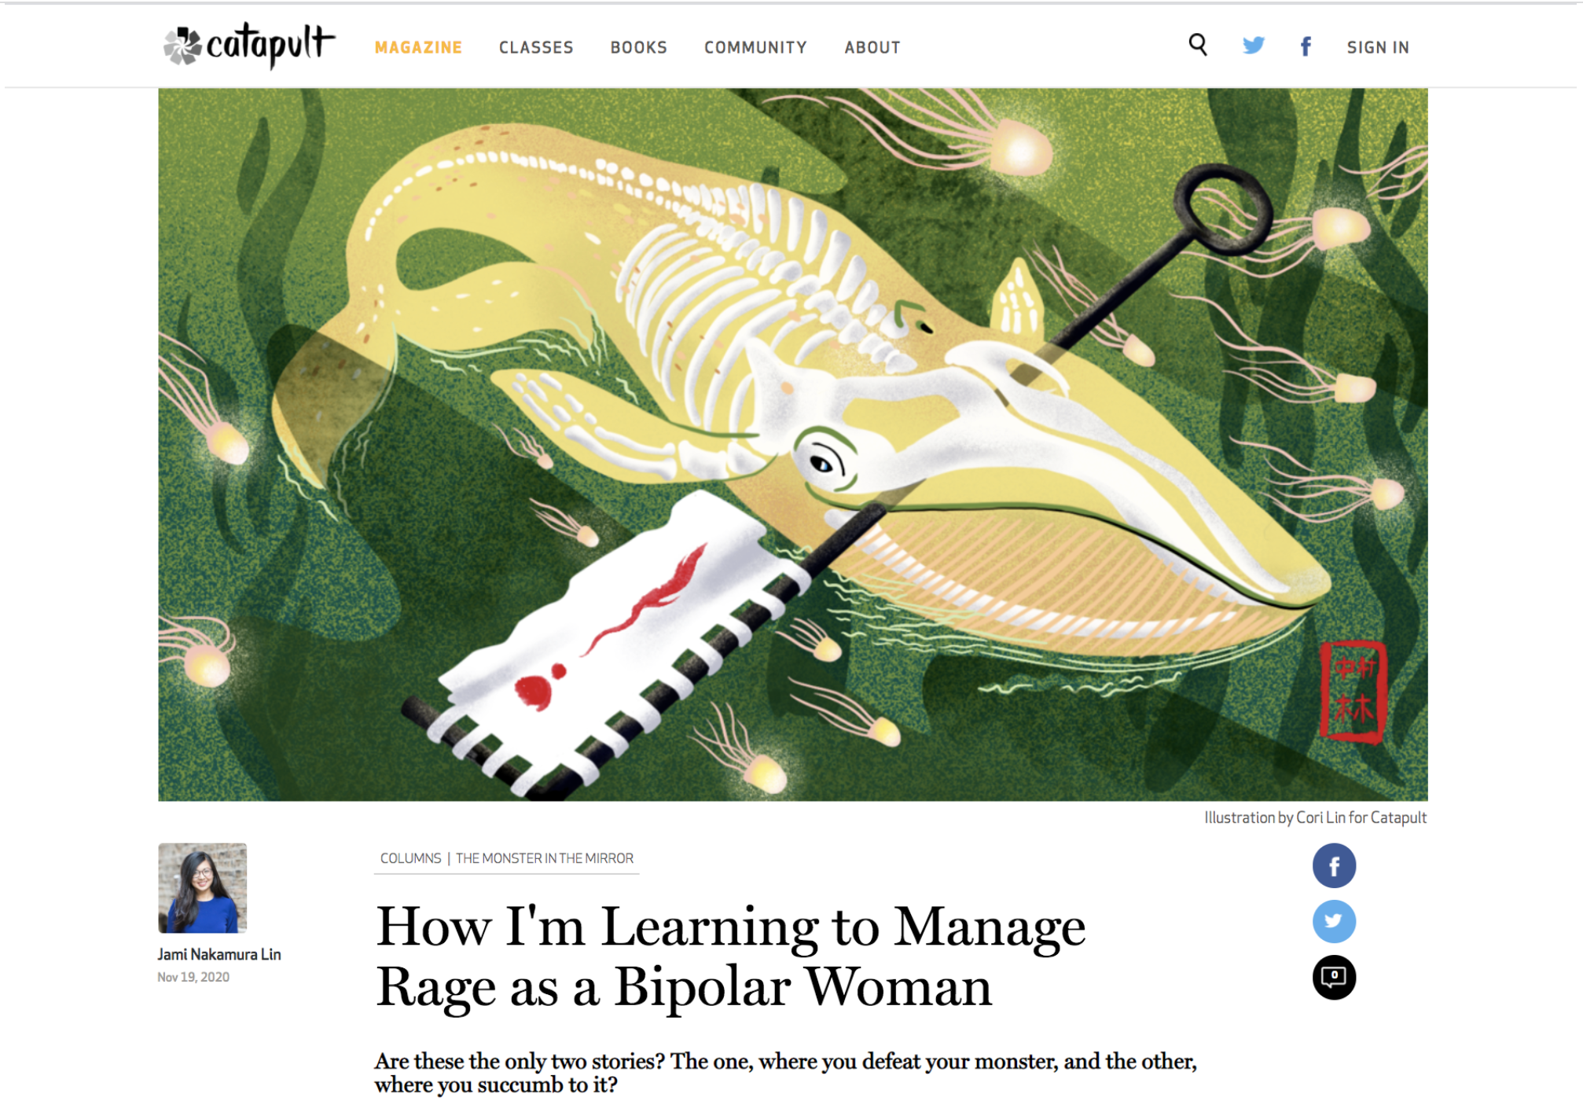The image size is (1583, 1116).
Task: Select the article headline about managing rage
Action: (730, 956)
